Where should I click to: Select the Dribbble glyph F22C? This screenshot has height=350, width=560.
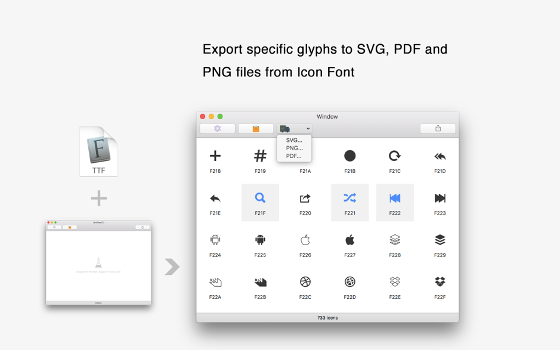(305, 283)
